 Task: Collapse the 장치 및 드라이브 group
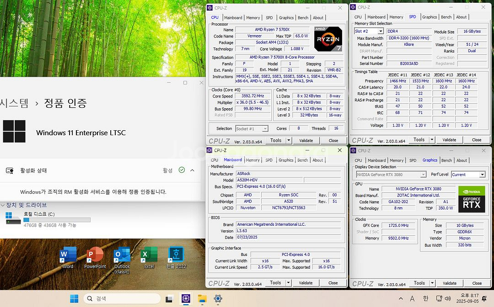pyautogui.click(x=3, y=205)
